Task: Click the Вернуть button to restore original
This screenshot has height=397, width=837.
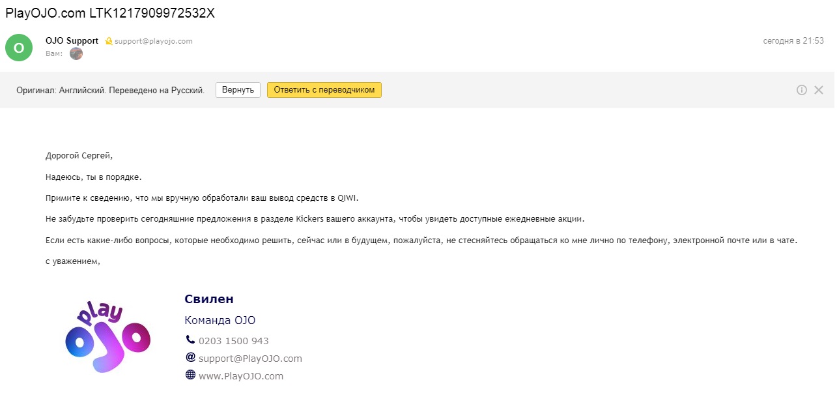Action: pyautogui.click(x=238, y=90)
